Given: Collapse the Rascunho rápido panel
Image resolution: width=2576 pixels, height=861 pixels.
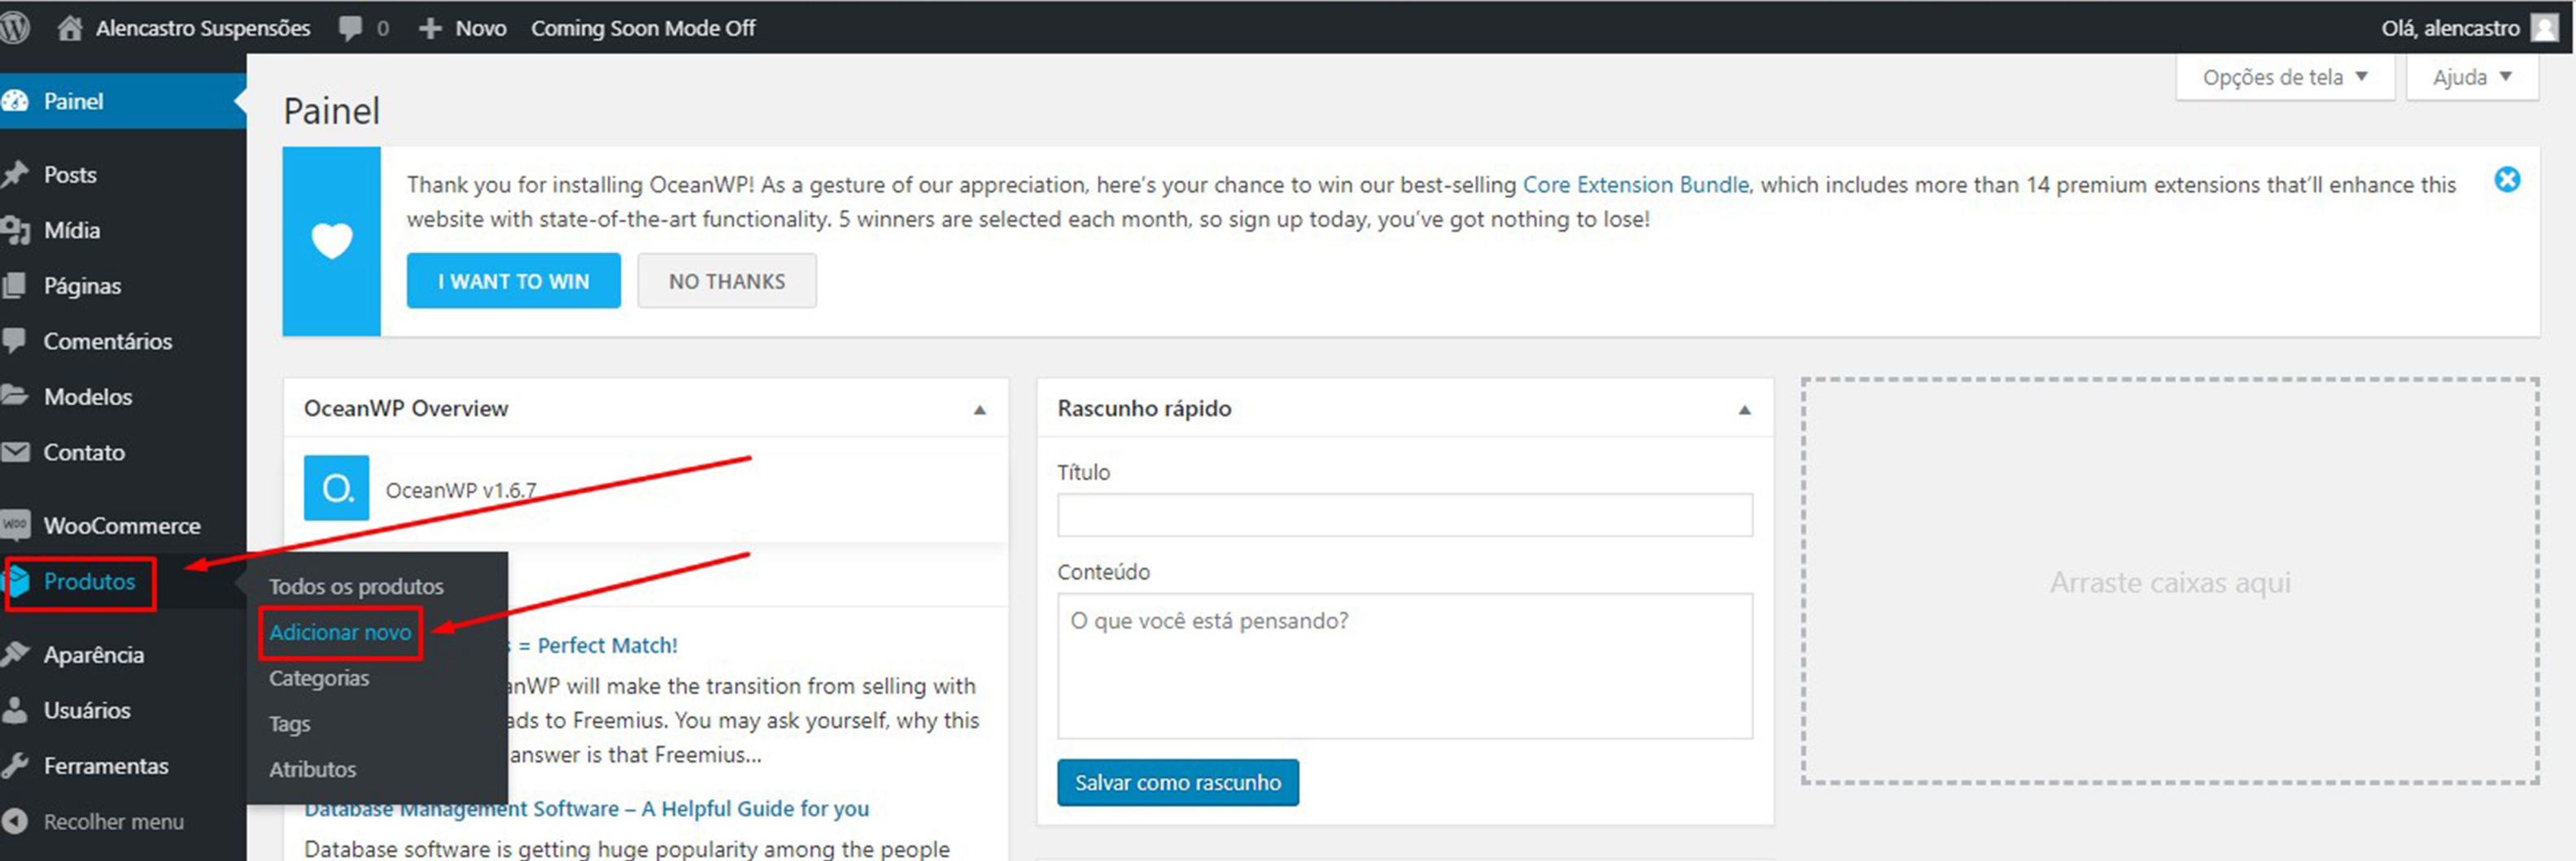Looking at the screenshot, I should pyautogui.click(x=1744, y=410).
